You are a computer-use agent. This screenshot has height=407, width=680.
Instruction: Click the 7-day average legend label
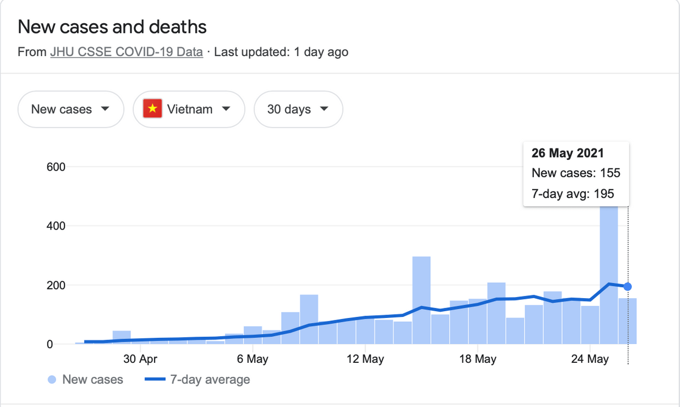coord(210,380)
